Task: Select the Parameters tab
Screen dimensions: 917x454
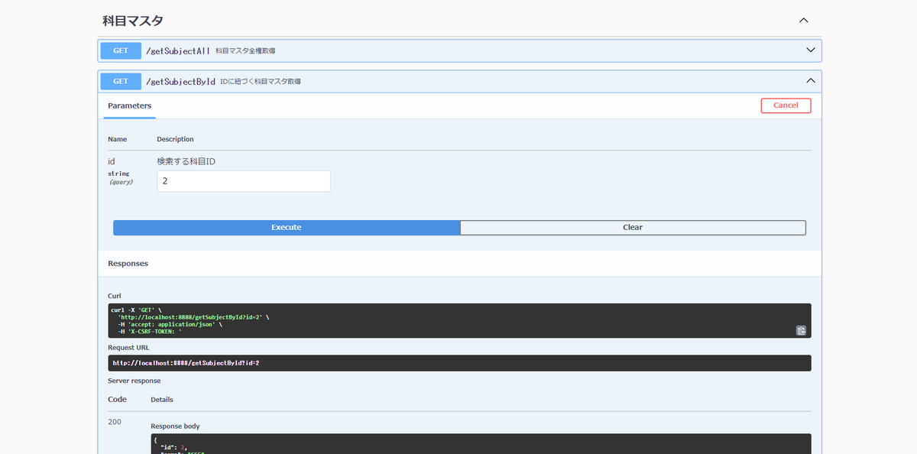Action: 129,105
